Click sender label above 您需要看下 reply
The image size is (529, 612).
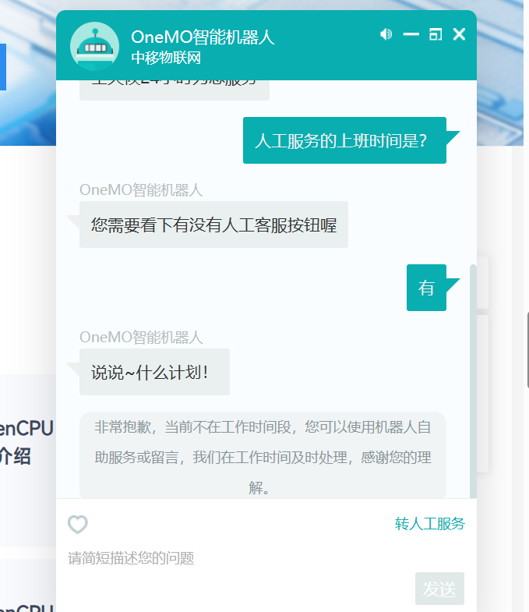tap(141, 190)
